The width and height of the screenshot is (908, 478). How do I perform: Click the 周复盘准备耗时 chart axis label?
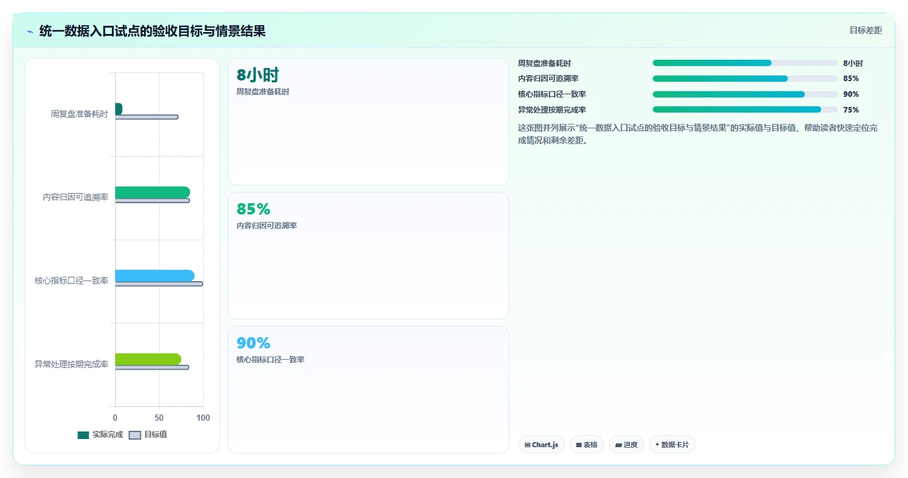tap(80, 114)
